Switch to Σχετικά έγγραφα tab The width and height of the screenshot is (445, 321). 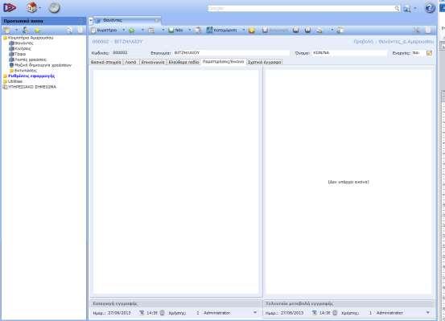click(x=264, y=62)
